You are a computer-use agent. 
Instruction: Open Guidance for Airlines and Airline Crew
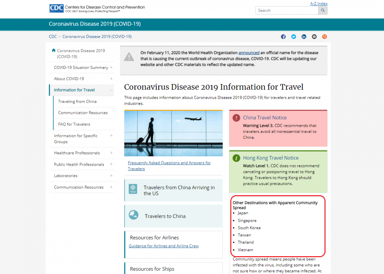click(164, 246)
